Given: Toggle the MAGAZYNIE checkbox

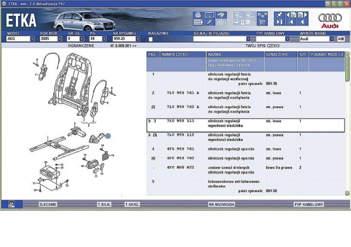Looking at the screenshot, I should pos(151,39).
